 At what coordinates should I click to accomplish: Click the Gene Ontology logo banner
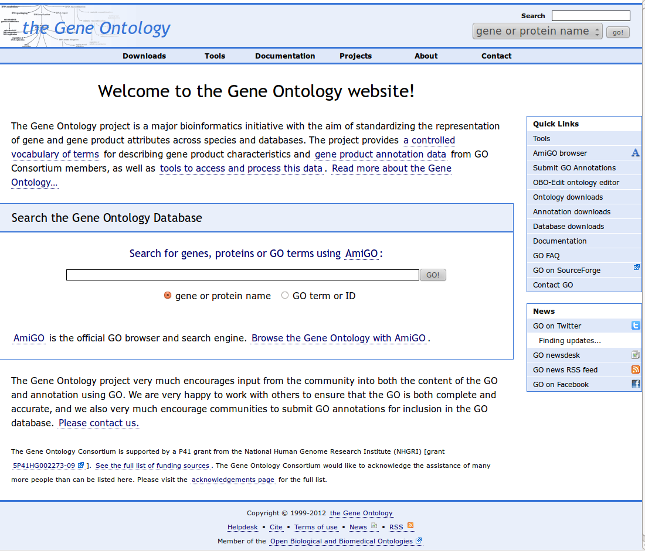[86, 26]
